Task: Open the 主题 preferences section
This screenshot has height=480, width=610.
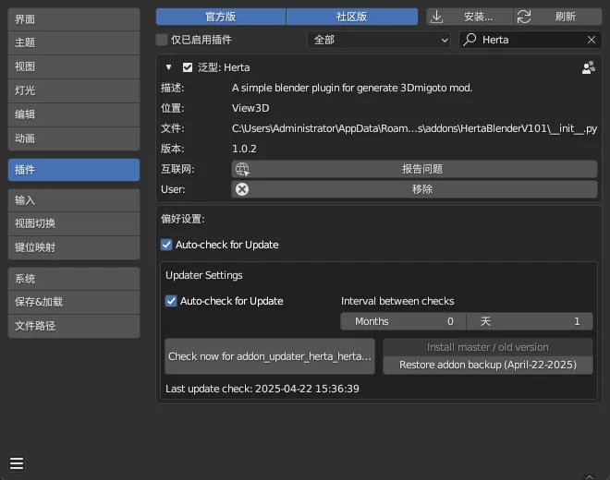Action: 74,42
